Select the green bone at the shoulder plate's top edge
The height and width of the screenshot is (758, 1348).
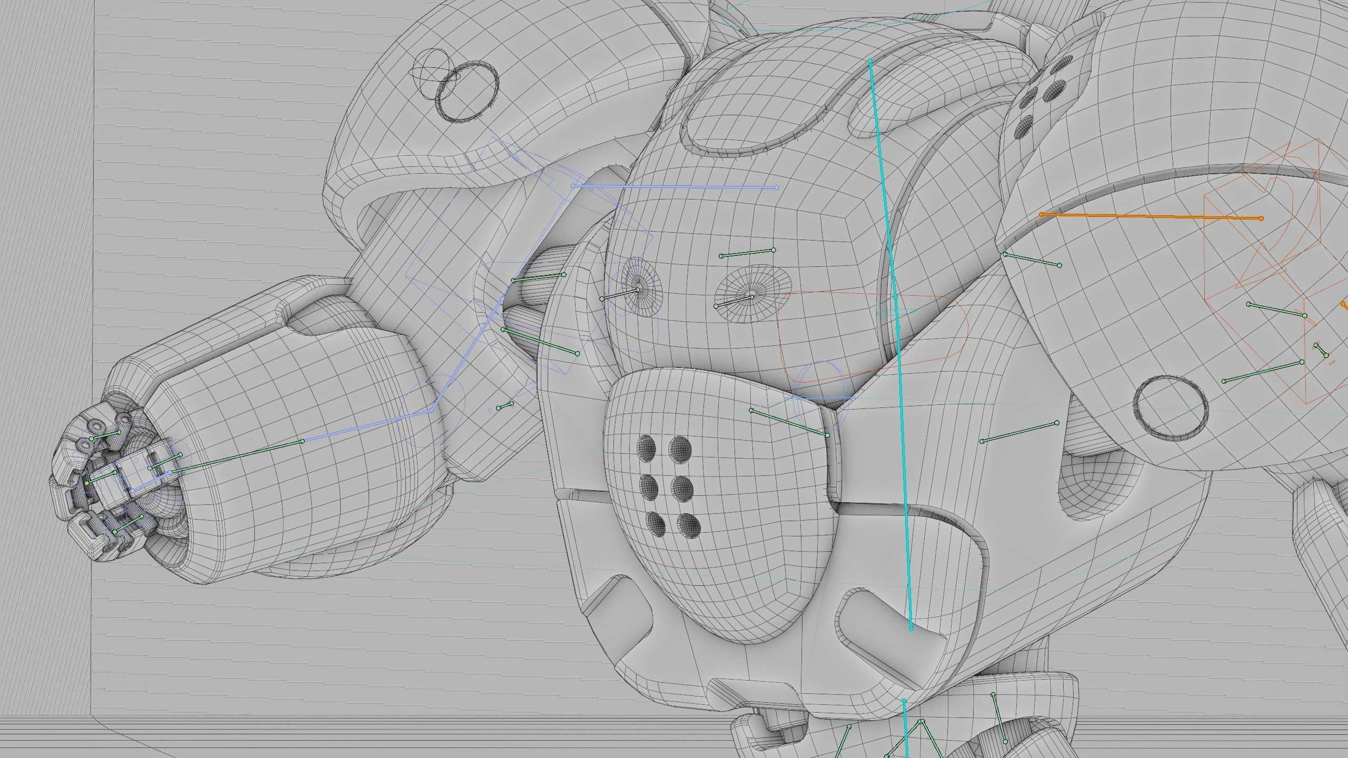[1032, 260]
